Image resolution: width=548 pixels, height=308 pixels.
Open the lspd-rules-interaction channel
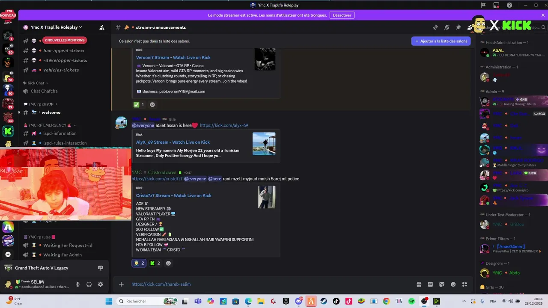point(64,143)
